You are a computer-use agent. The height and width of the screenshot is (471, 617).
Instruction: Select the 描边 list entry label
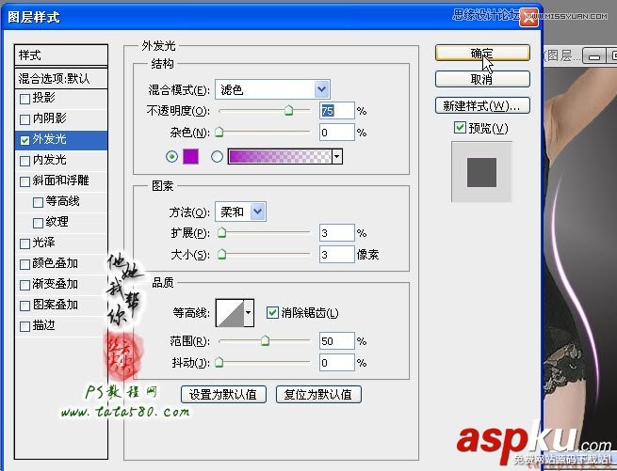click(x=43, y=325)
